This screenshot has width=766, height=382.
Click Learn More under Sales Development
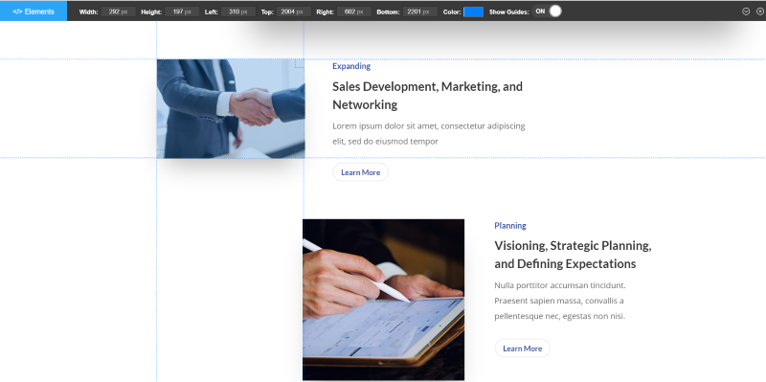361,172
